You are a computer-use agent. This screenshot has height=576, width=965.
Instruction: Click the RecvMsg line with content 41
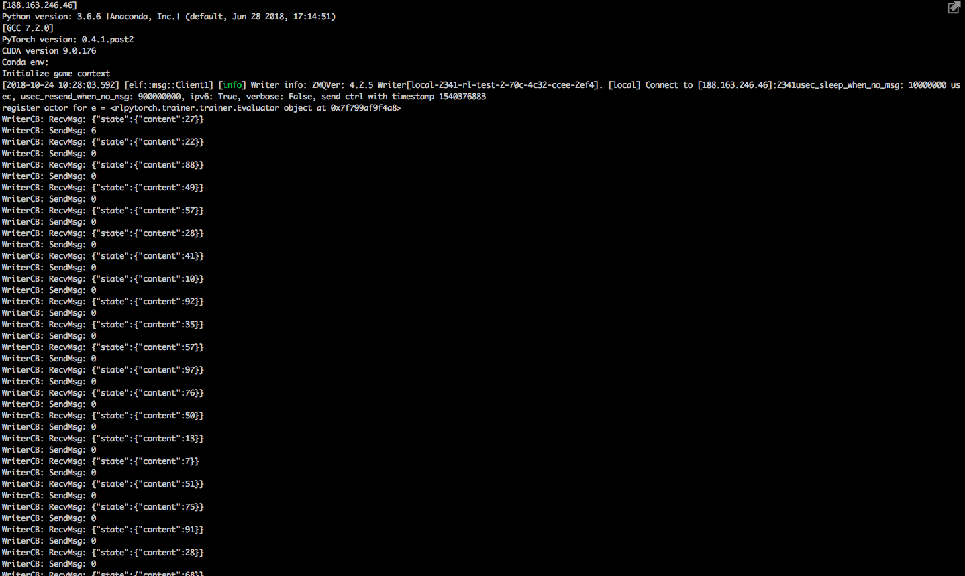point(103,256)
